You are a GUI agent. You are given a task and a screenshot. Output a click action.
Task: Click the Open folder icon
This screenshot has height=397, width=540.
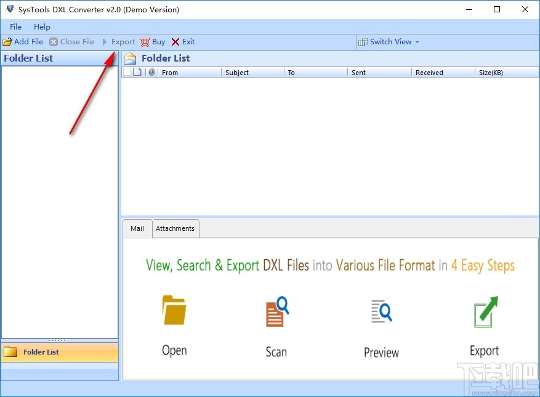pyautogui.click(x=174, y=310)
